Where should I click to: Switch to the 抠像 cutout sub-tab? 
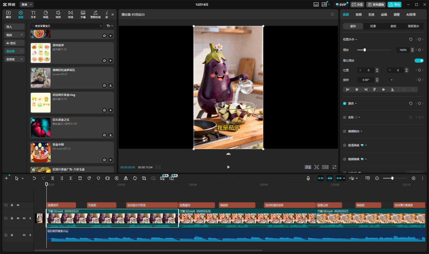[373, 26]
